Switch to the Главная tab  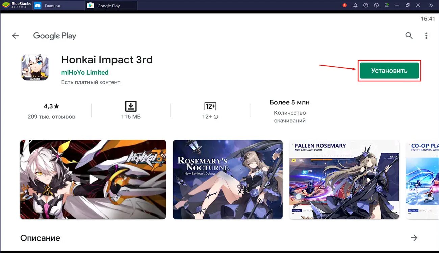[x=58, y=6]
